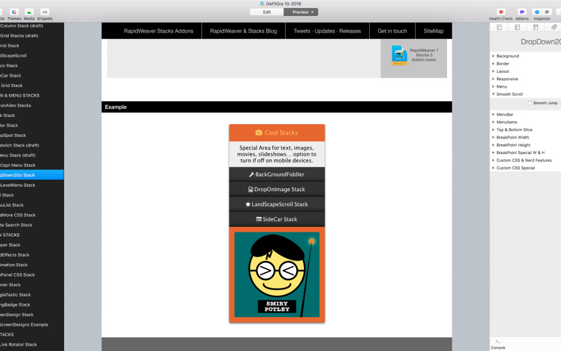Select the third inspector layout tab icon
The image size is (561, 351).
536,27
